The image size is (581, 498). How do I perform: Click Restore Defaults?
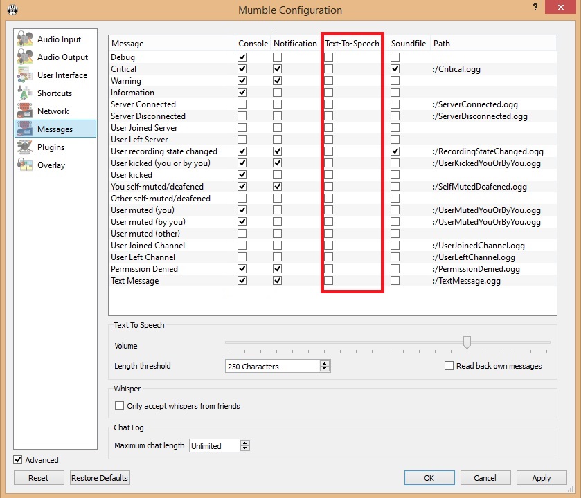100,478
